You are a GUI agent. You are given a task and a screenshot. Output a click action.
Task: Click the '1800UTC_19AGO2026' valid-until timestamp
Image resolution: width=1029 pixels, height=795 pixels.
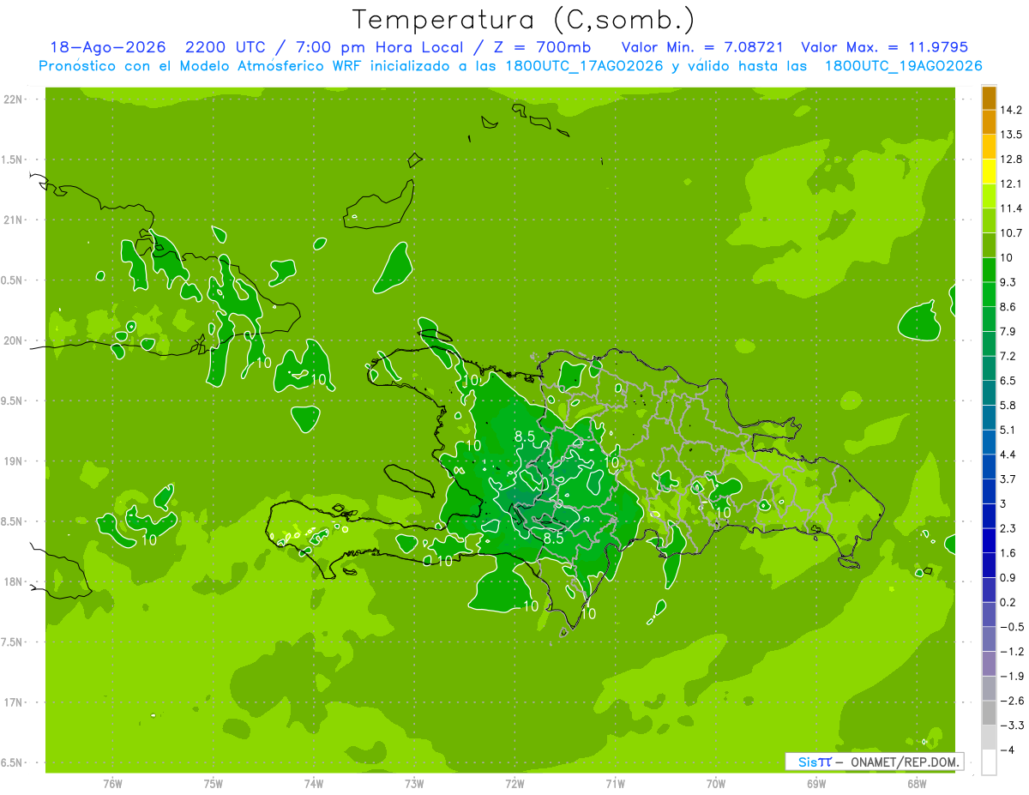(x=903, y=66)
